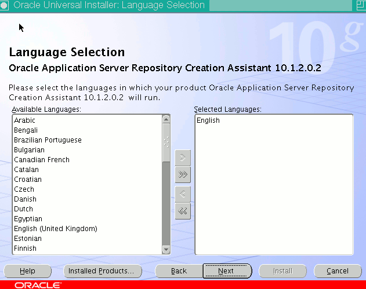
Task: Select Catalan in Available Languages
Action: coord(88,170)
